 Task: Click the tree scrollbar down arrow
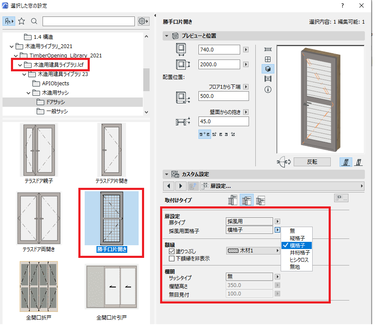tap(146, 112)
